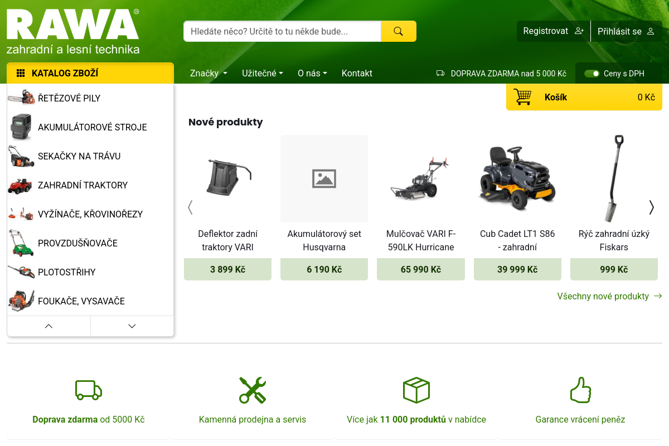Viewport: 669px width, 446px height.
Task: Click the Deflektor zadní traktory VARI title
Action: coord(227,240)
